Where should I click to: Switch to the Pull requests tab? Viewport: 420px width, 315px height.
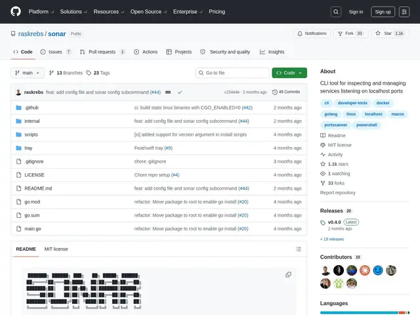click(102, 52)
